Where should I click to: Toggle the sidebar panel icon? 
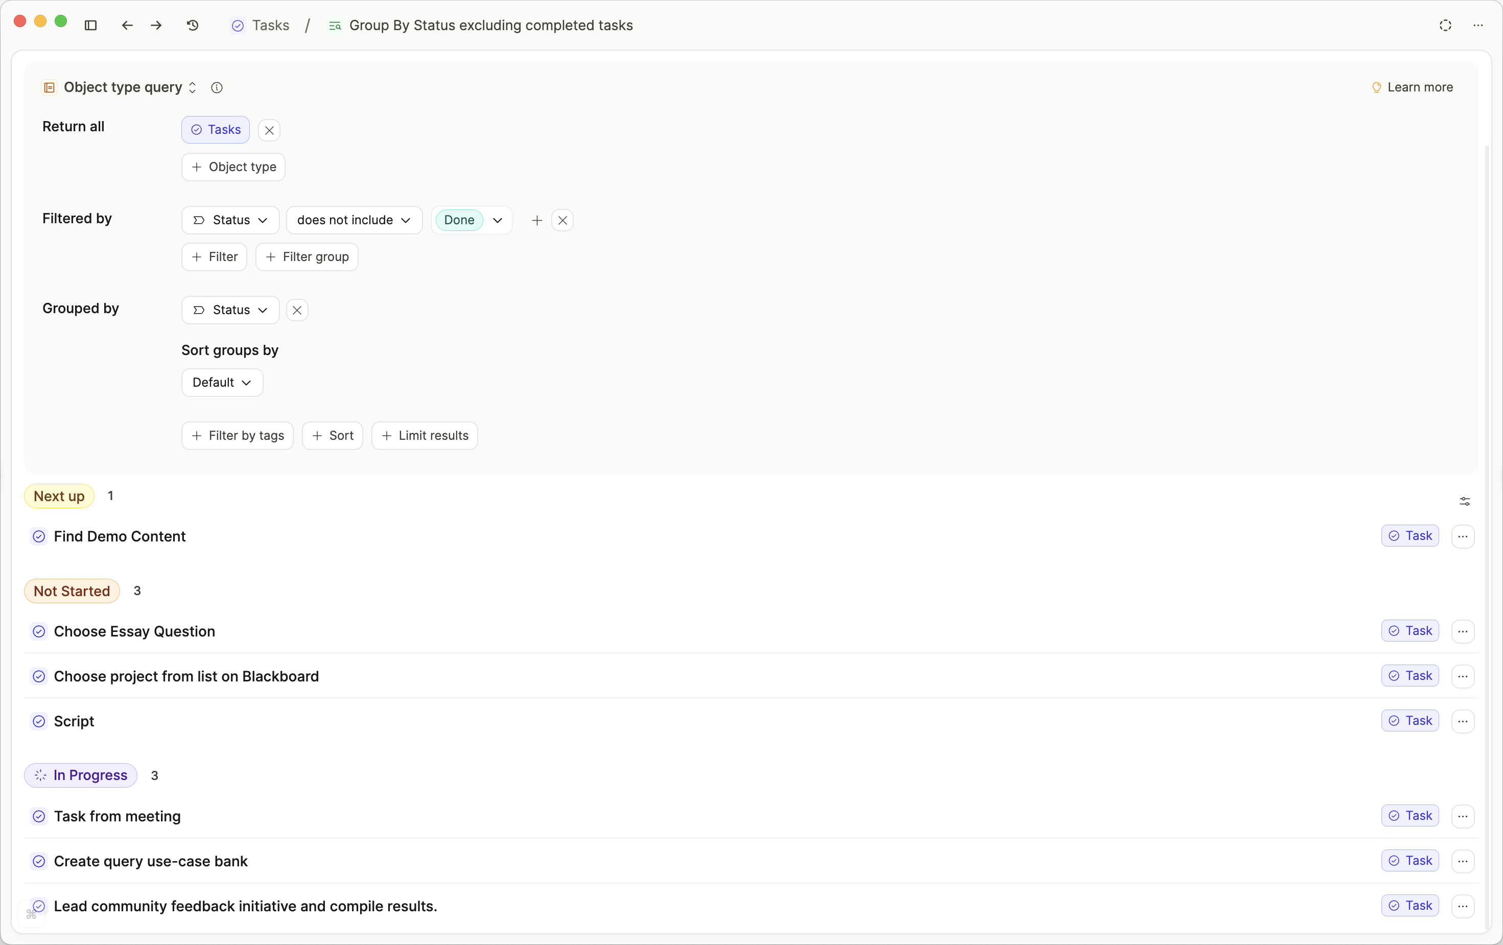click(x=90, y=25)
